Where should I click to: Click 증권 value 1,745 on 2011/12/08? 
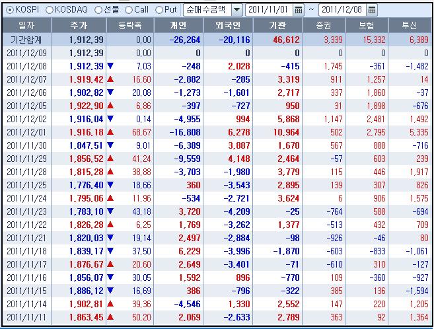pos(334,67)
